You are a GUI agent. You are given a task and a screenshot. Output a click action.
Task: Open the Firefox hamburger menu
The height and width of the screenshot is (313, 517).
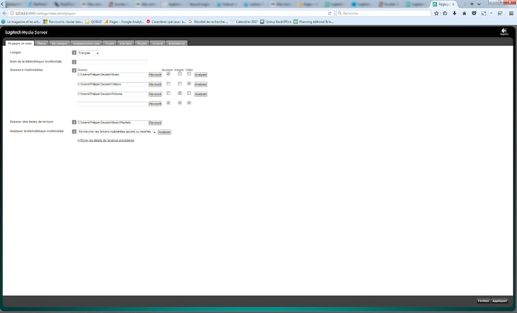[511, 13]
